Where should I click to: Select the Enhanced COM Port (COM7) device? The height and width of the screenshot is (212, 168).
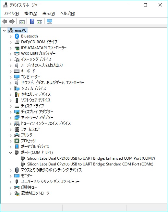pyautogui.click(x=91, y=158)
